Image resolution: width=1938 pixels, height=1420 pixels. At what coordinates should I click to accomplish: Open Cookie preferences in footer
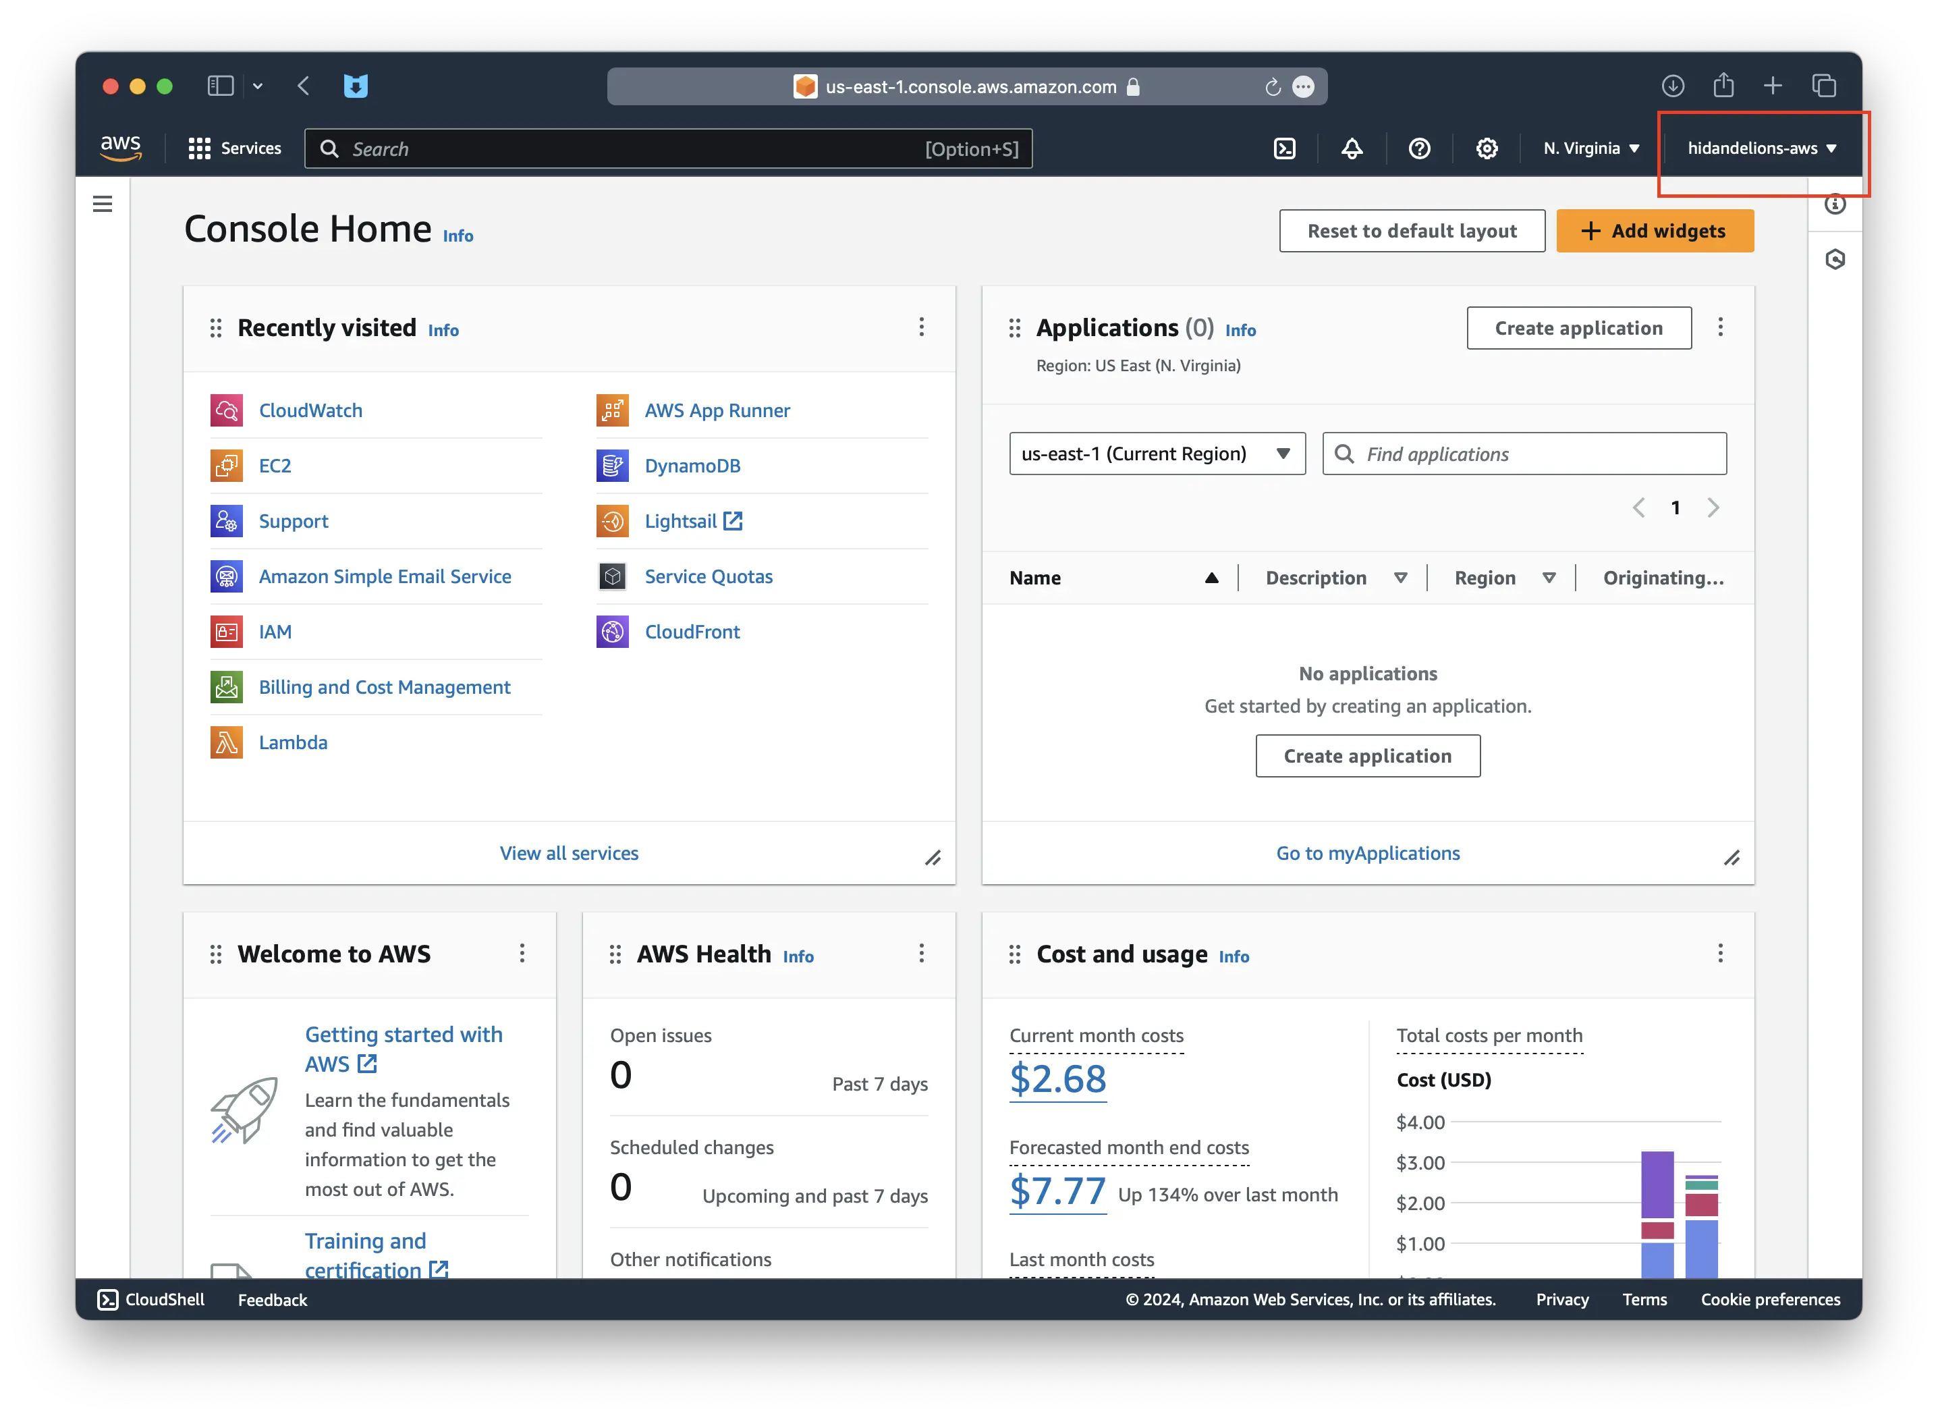[1771, 1300]
